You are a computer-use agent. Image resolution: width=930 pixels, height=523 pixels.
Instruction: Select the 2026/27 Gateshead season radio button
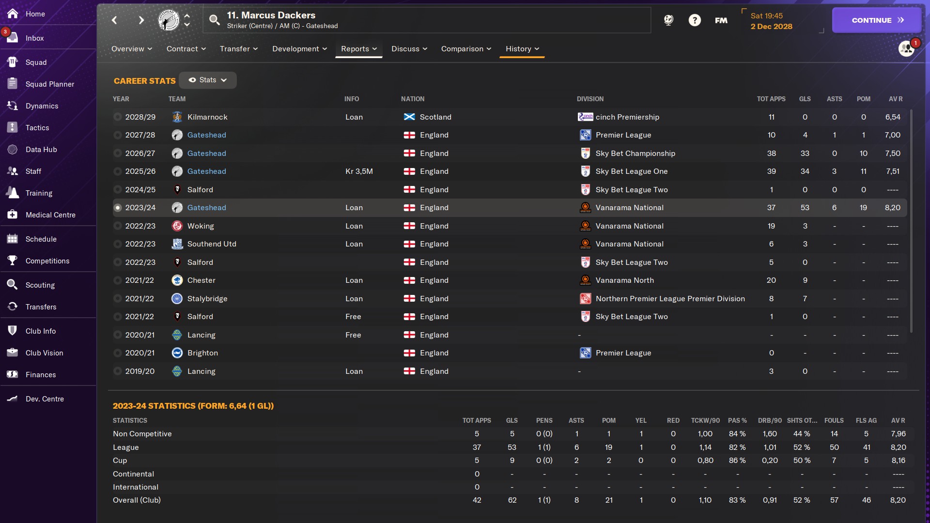[x=117, y=153]
